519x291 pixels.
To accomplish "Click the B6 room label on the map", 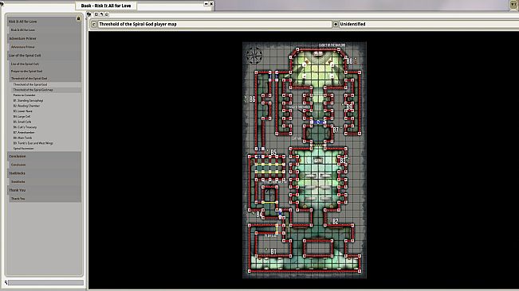I will (x=252, y=99).
